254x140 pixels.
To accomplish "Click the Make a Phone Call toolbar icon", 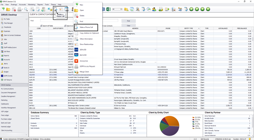I will (x=56, y=9).
